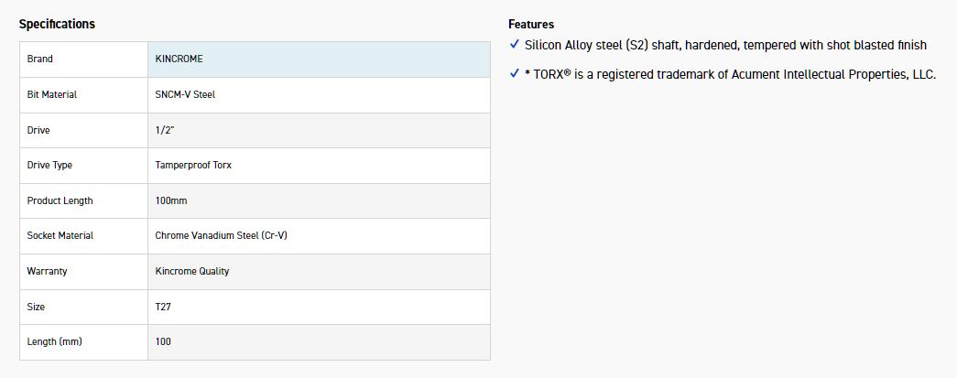
Task: Click the Socket Material label
Action: click(60, 235)
